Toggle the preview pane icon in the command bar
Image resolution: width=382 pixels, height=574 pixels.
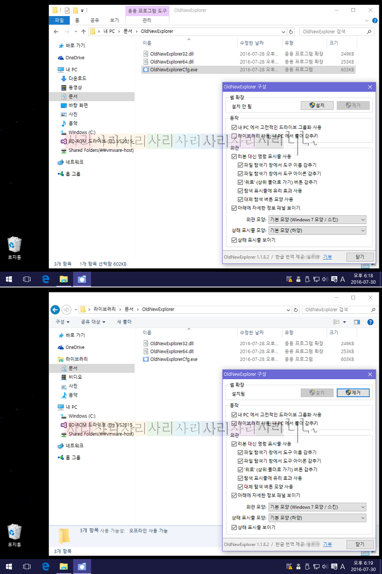[x=357, y=322]
